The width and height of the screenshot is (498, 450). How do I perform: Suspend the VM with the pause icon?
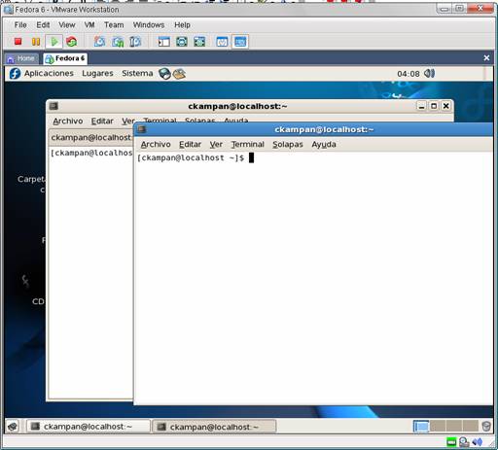pyautogui.click(x=36, y=42)
